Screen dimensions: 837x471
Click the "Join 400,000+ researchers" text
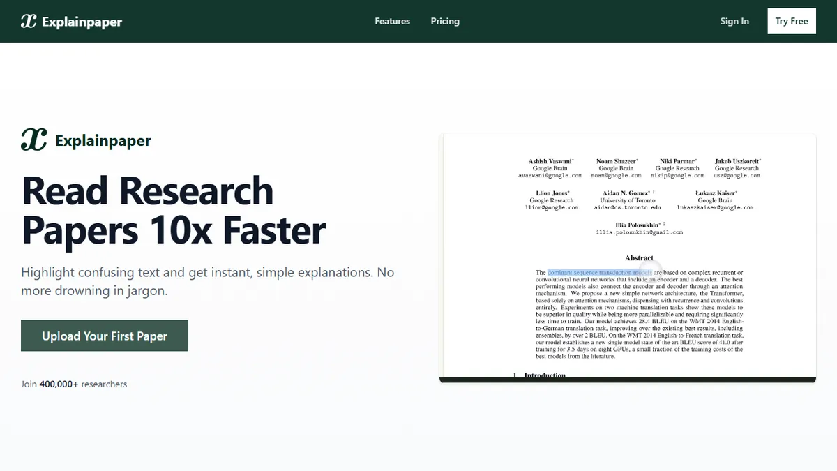point(74,384)
